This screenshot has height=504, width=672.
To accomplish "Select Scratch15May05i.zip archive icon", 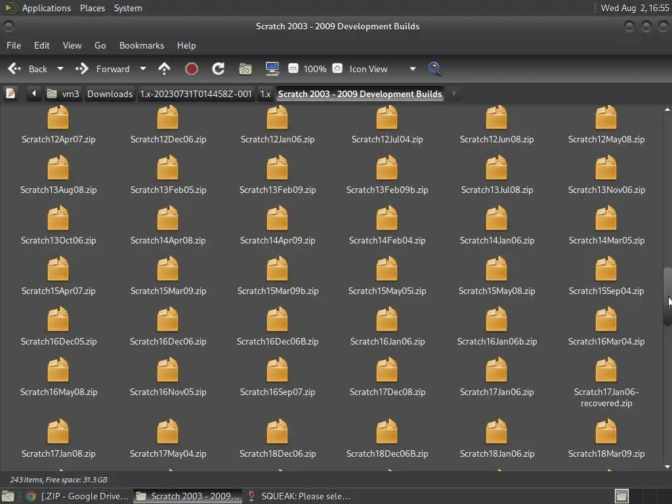I will pos(387,268).
